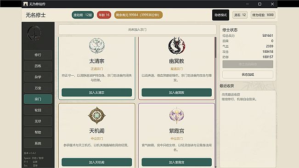Image resolution: width=299 pixels, height=168 pixels.
Task: Open the 修行 (Cultivation) menu
Action: click(x=38, y=55)
